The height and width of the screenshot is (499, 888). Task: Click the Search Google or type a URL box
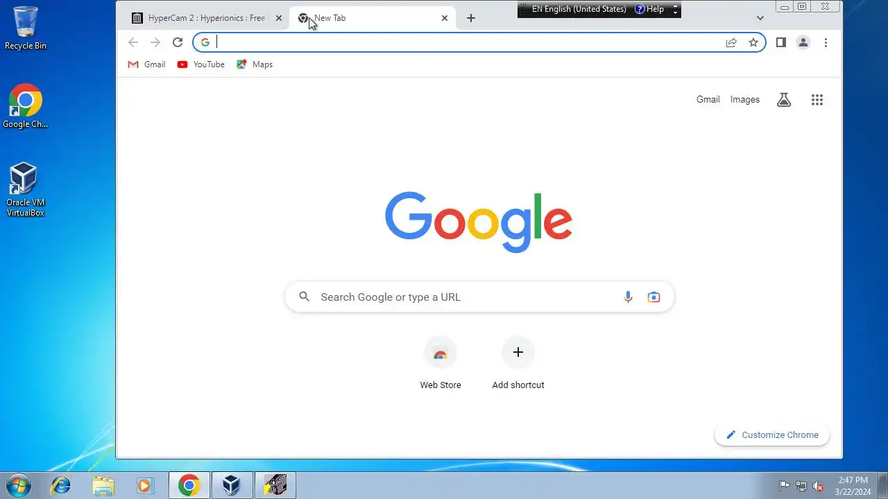479,297
